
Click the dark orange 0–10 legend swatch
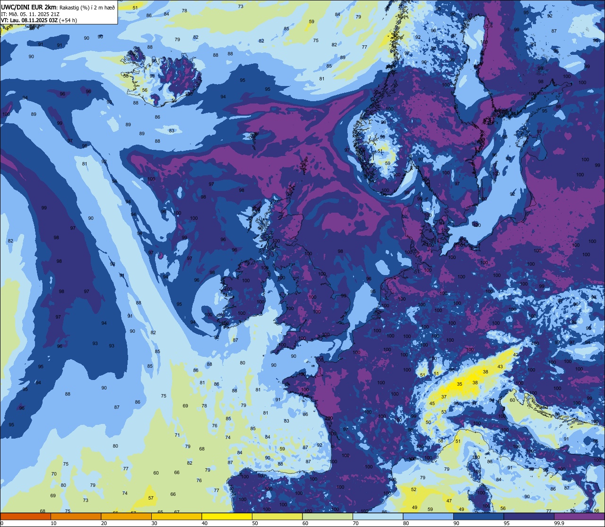pos(26,516)
